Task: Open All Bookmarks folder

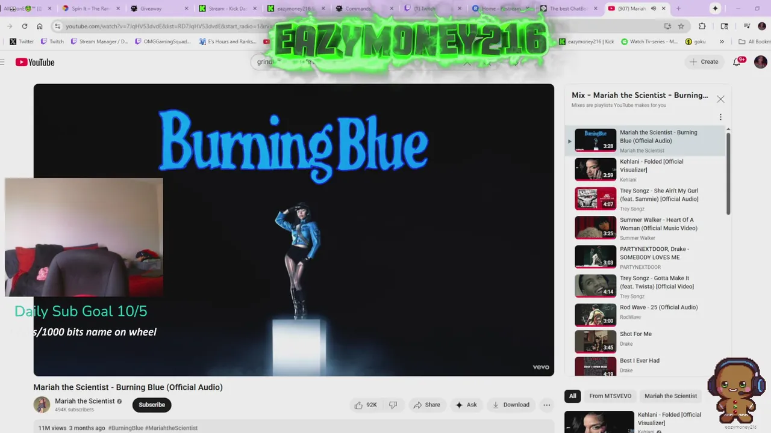Action: pos(755,41)
